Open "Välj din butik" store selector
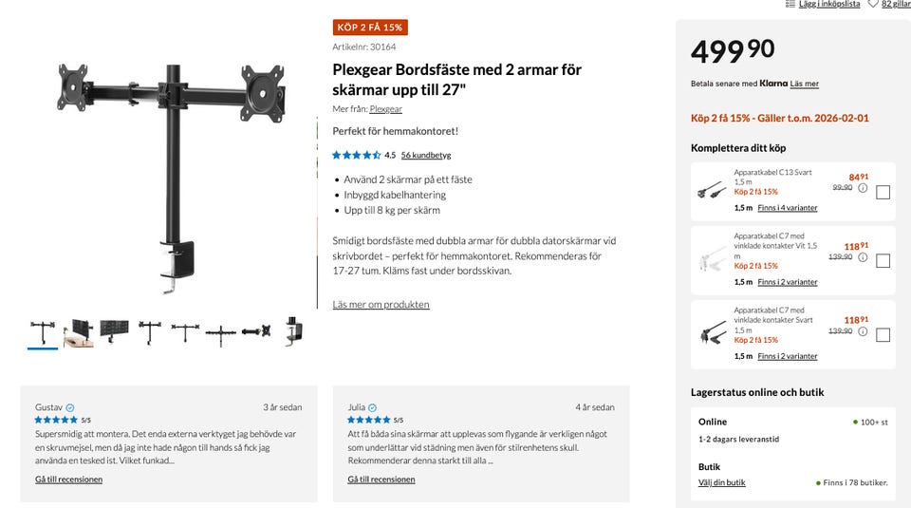The image size is (911, 508). coord(722,482)
